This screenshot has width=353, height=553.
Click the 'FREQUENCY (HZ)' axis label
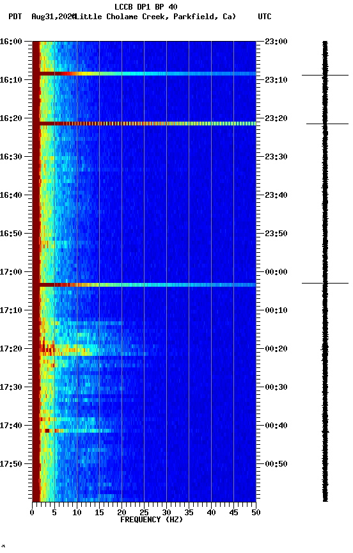(152, 520)
